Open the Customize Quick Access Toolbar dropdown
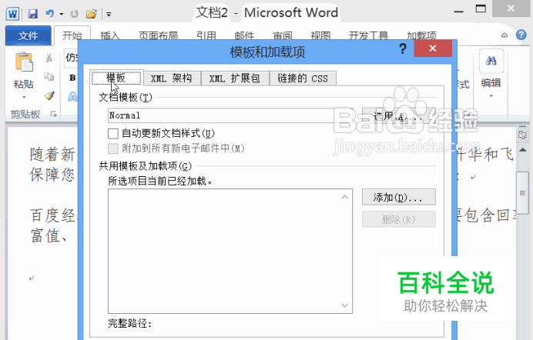This screenshot has height=340, width=533. (x=109, y=15)
